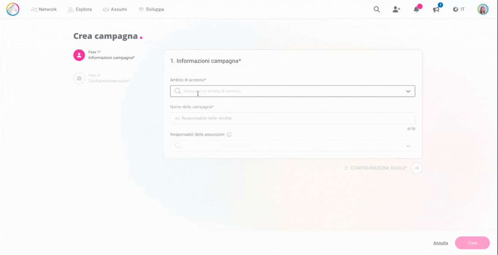Expand the Ambito di accesso dropdown chevron
Viewport: 498px width, 255px height.
[x=408, y=91]
